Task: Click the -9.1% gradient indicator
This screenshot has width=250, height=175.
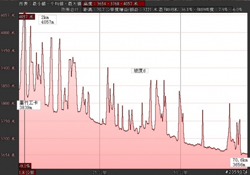Action: (25, 166)
